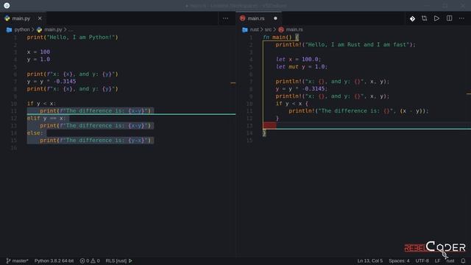Image resolution: width=471 pixels, height=265 pixels.
Task: Click Ln 13, Col 5 cursor position
Action: (369, 261)
